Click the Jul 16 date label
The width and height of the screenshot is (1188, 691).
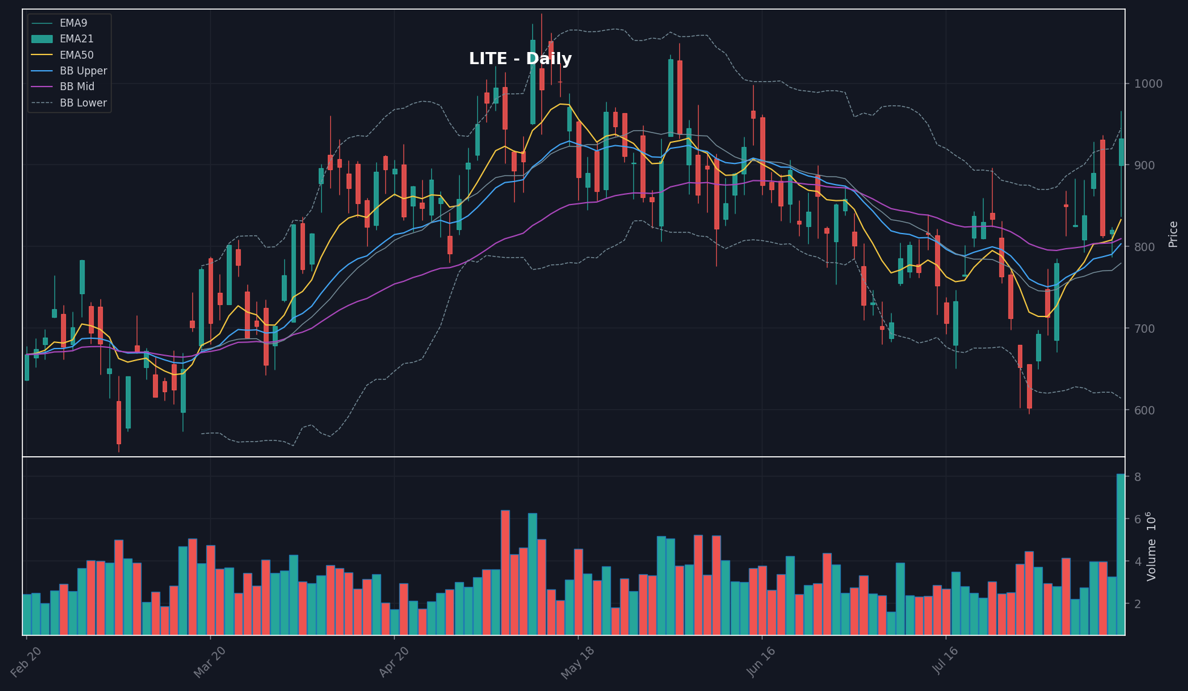946,661
